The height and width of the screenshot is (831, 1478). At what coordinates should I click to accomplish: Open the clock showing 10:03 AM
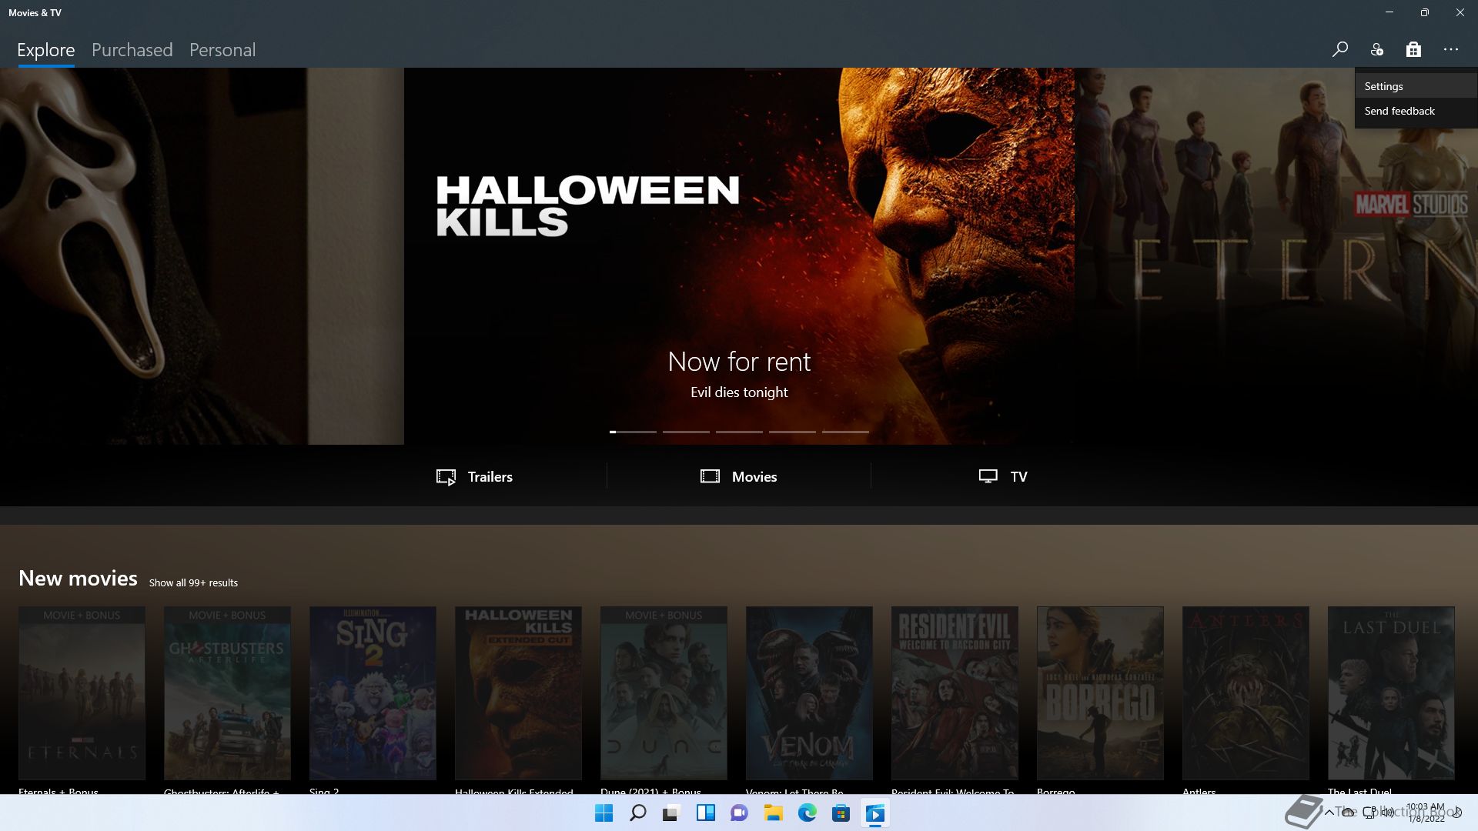pyautogui.click(x=1426, y=813)
